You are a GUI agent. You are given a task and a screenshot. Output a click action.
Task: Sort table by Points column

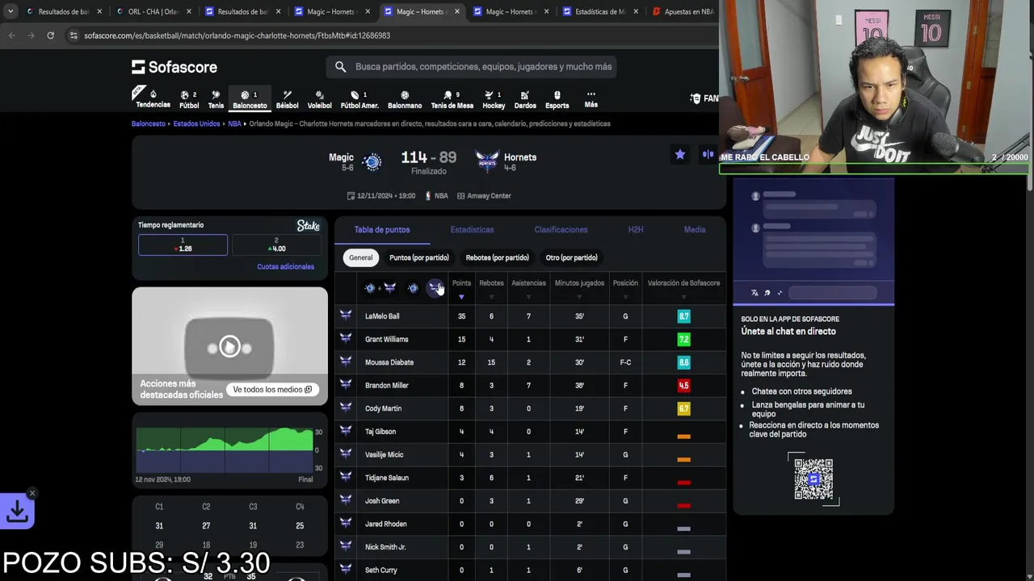[x=461, y=287]
